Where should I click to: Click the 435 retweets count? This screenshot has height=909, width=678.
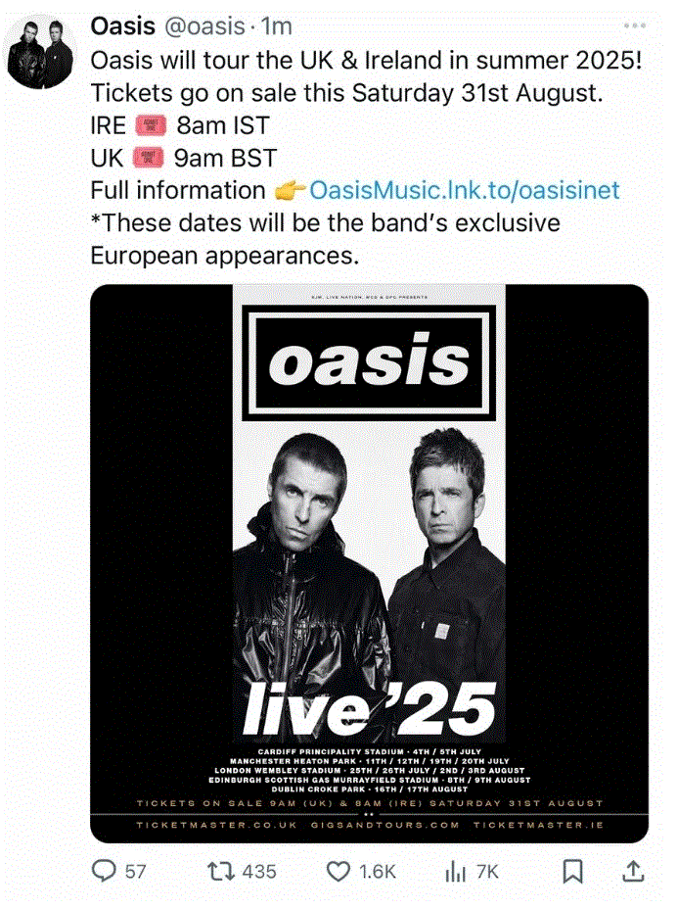click(x=259, y=872)
